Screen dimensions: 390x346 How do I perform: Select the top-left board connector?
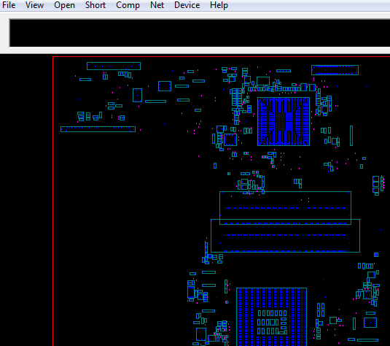114,66
